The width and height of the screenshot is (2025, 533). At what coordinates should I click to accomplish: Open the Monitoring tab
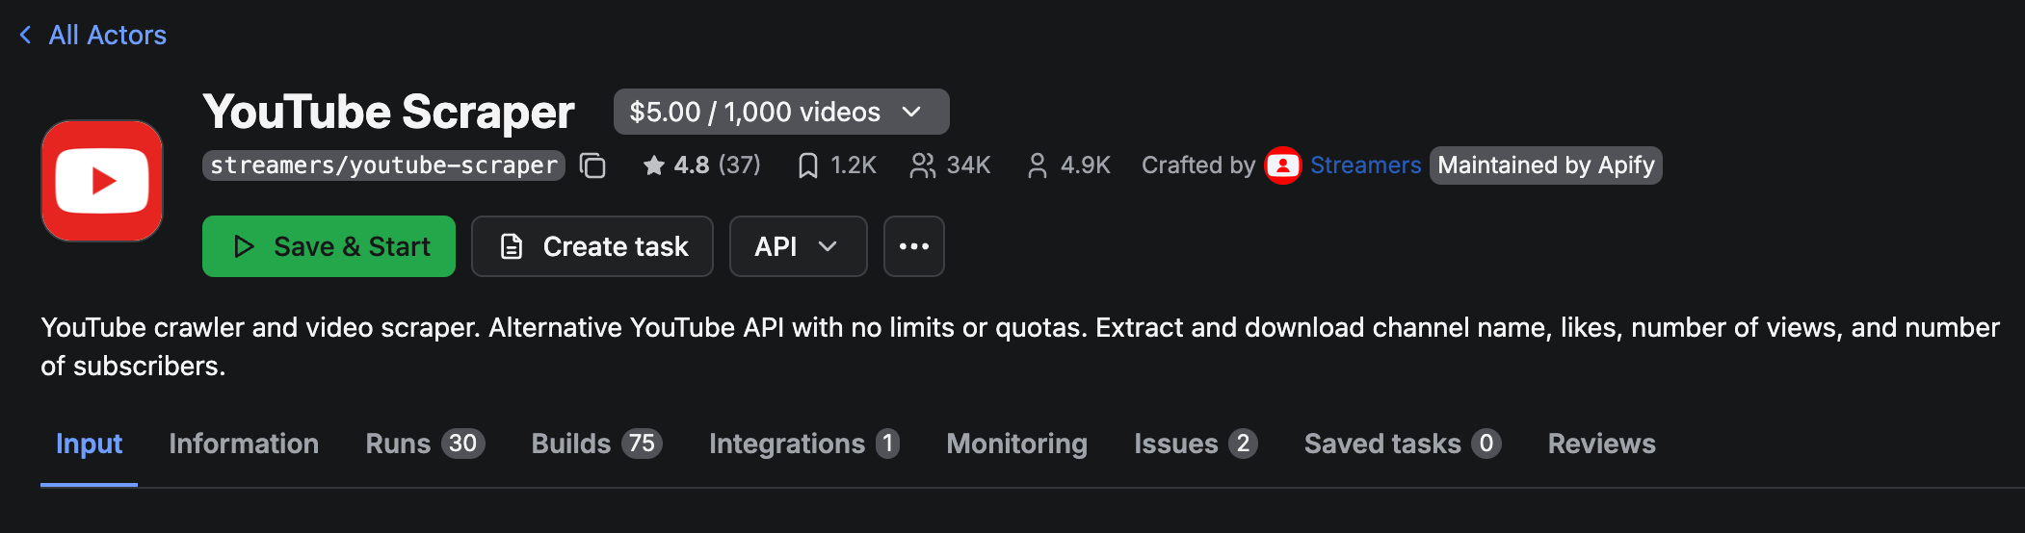[1017, 444]
